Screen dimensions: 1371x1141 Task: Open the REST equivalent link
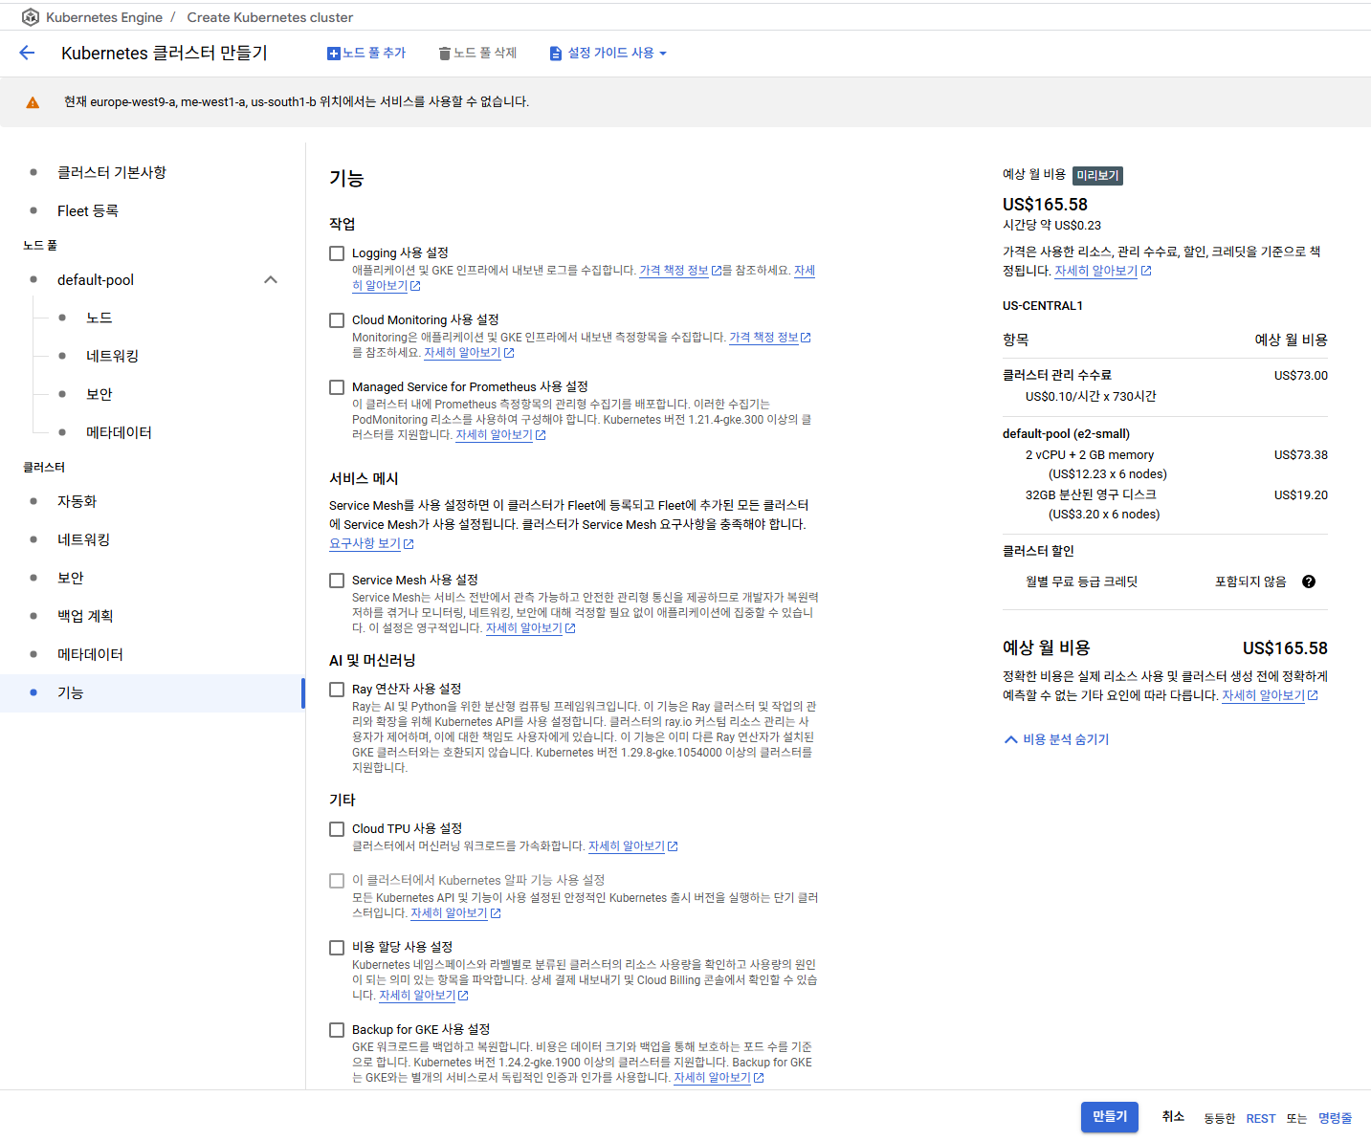point(1260,1118)
